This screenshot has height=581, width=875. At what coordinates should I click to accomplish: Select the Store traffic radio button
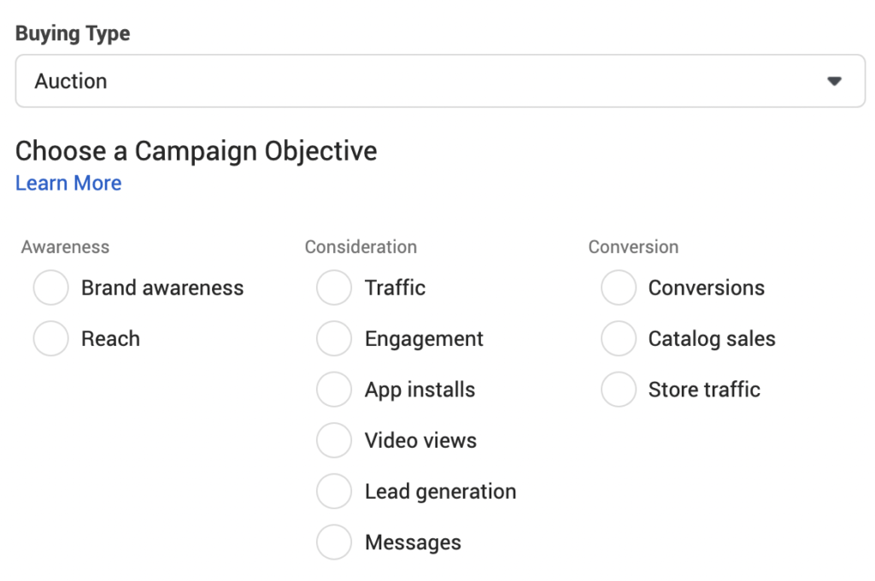click(619, 390)
